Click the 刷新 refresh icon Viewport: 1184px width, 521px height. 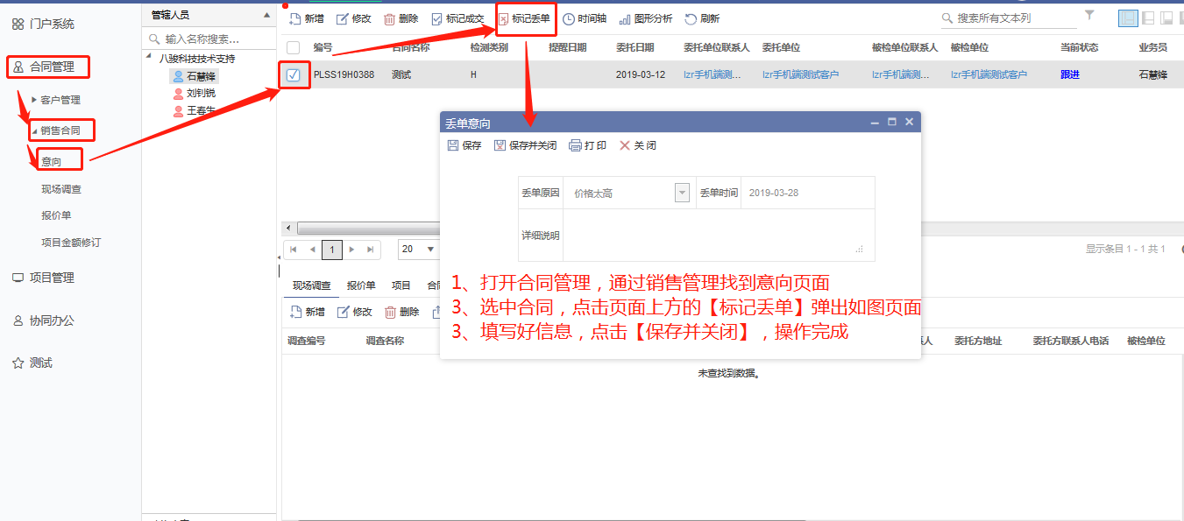[691, 18]
